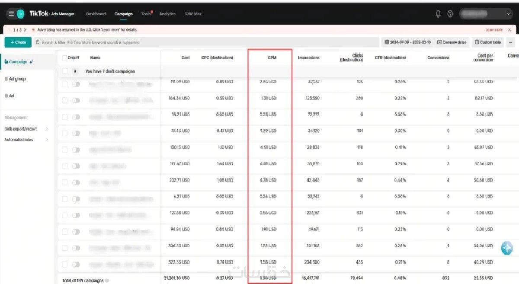
Task: Select the Campaign top navigation tab
Action: tap(123, 14)
